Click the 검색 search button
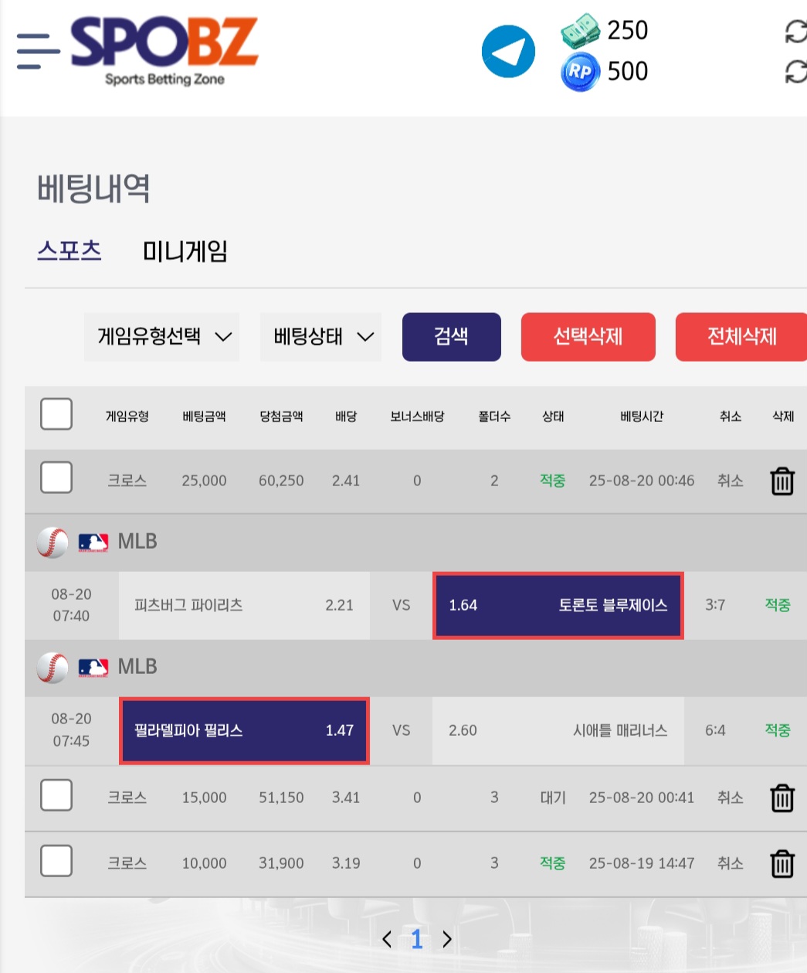The image size is (807, 973). 452,337
